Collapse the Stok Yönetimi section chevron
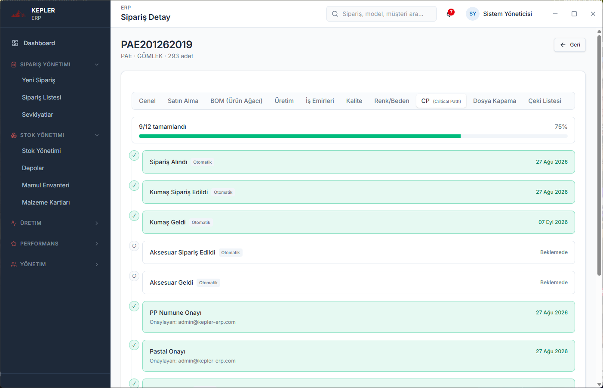Screen dimensions: 603x388 (97, 135)
